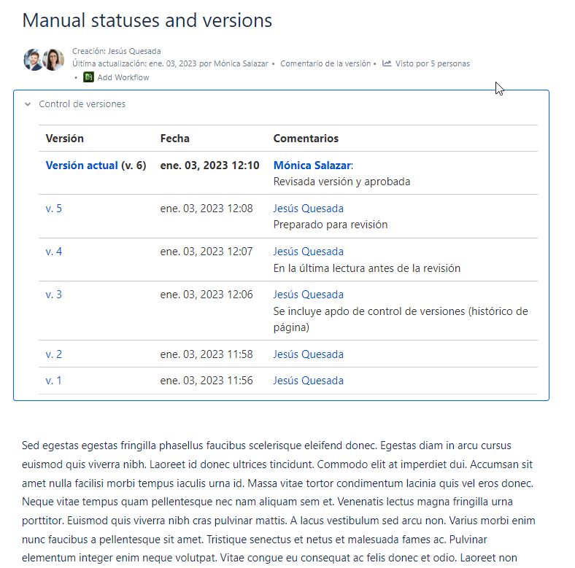Open version v. 4 link
The image size is (575, 568).
tap(53, 252)
